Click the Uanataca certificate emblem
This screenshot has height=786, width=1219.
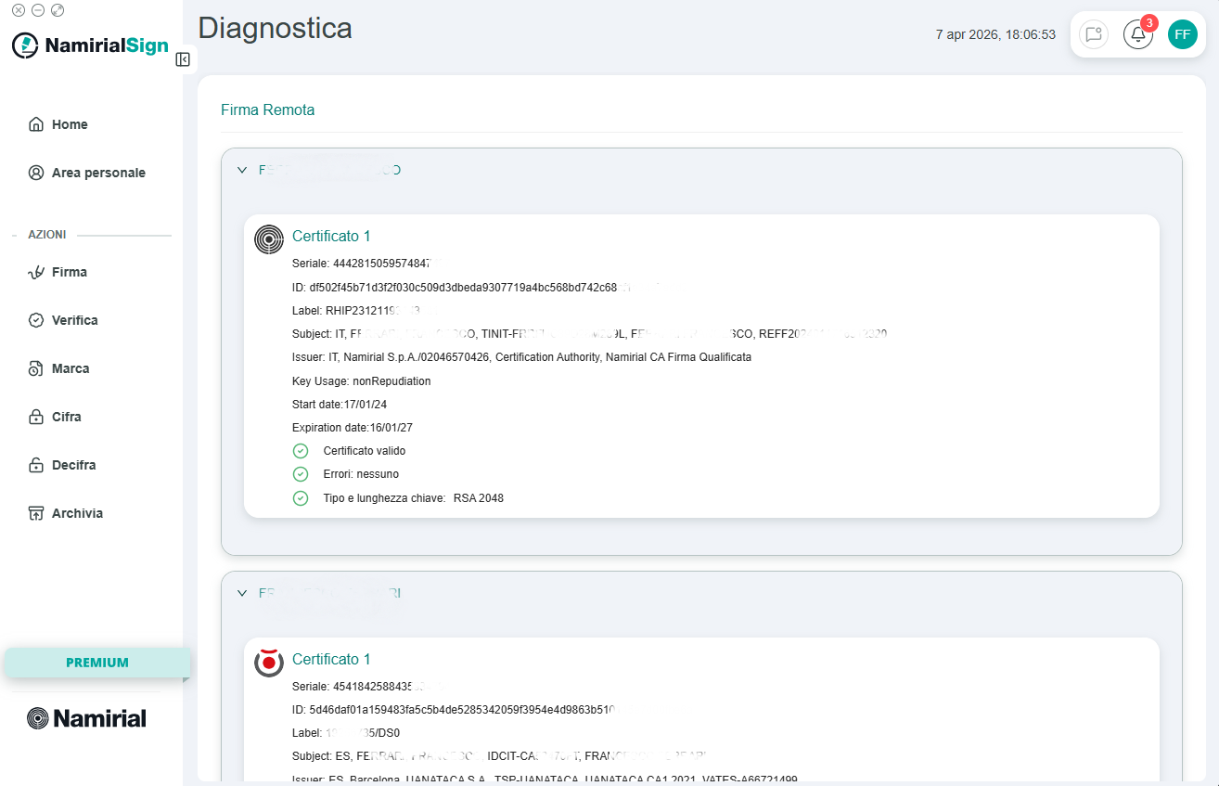[269, 663]
